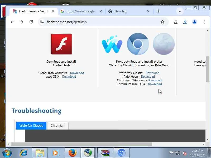Select the Waterfox Classic troubleshooting tab
Screen dimensions: 211x158
[31, 126]
